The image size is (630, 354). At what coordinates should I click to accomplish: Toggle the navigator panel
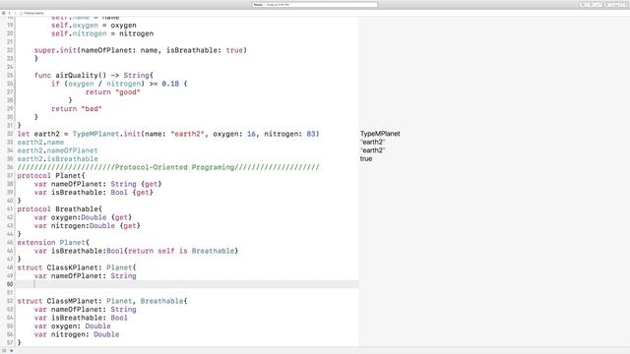(609, 5)
